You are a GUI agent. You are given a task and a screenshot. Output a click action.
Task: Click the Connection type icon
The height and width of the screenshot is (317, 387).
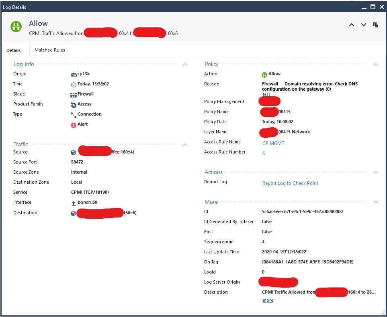click(74, 115)
